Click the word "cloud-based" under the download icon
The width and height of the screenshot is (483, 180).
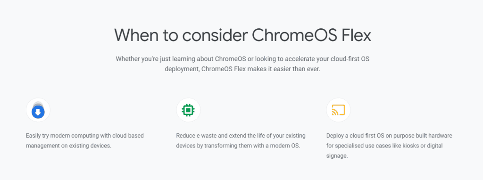click(129, 136)
